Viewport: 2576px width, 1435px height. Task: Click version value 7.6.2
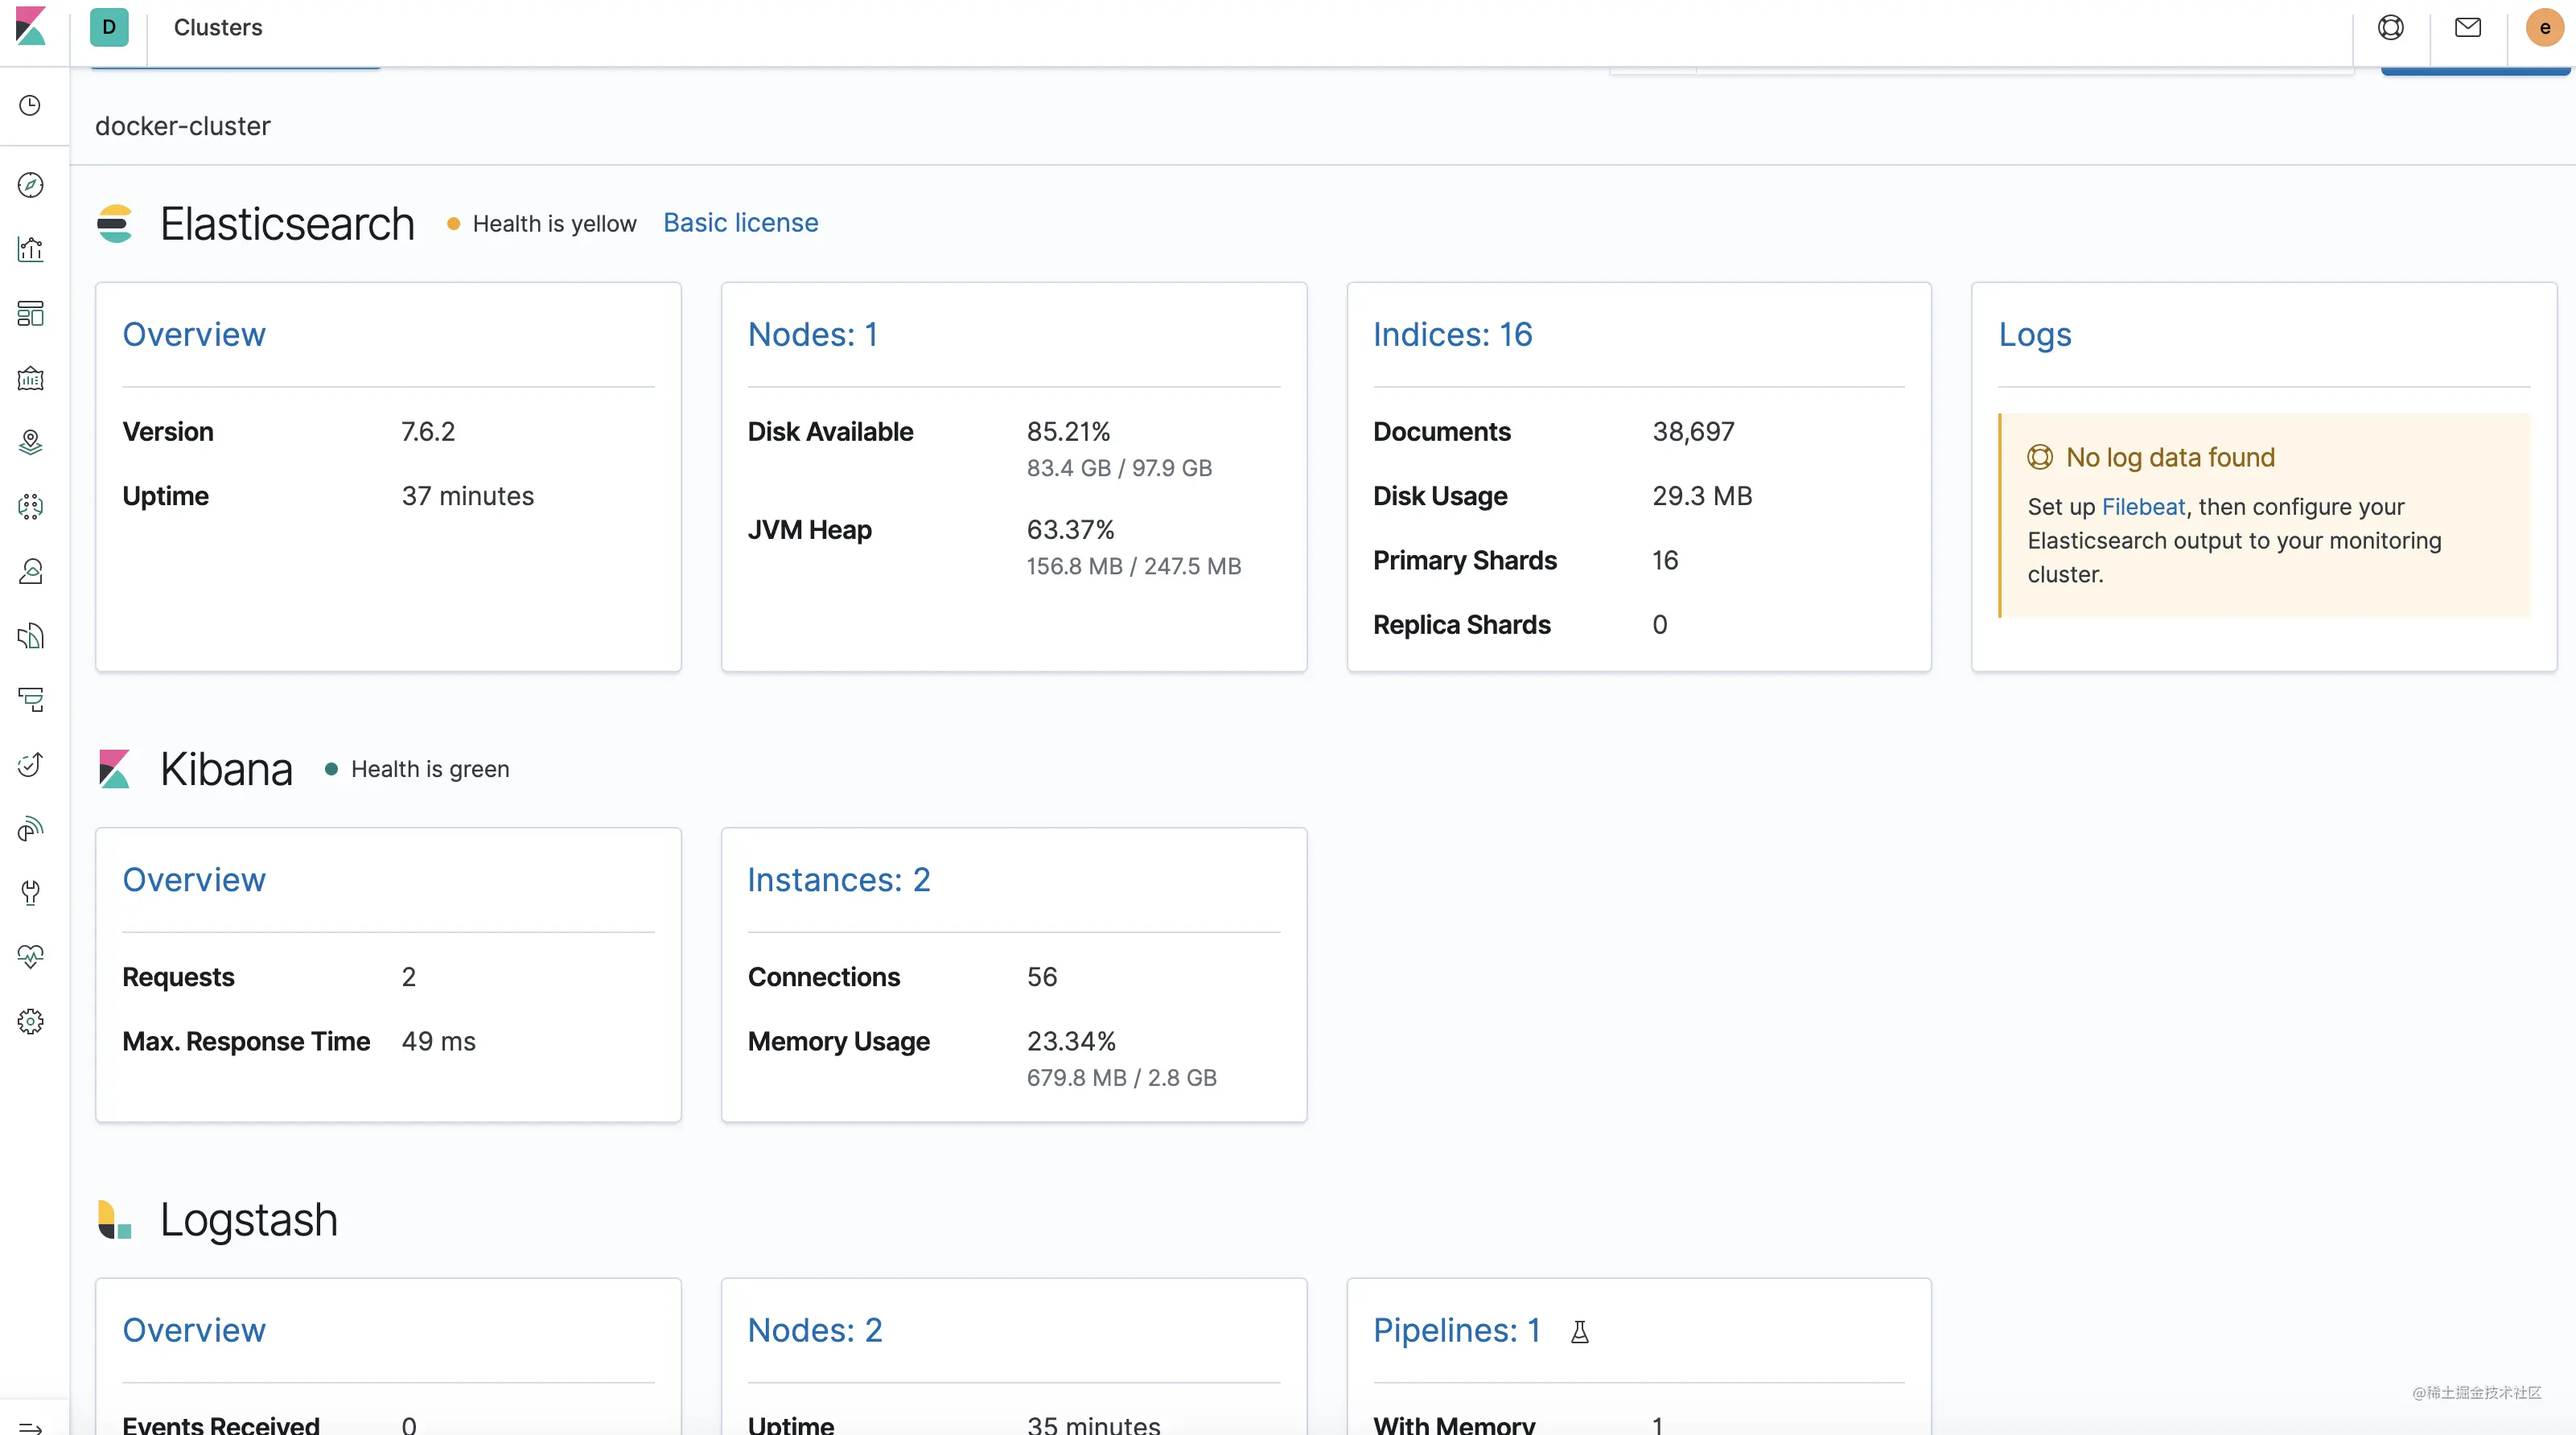coord(428,432)
